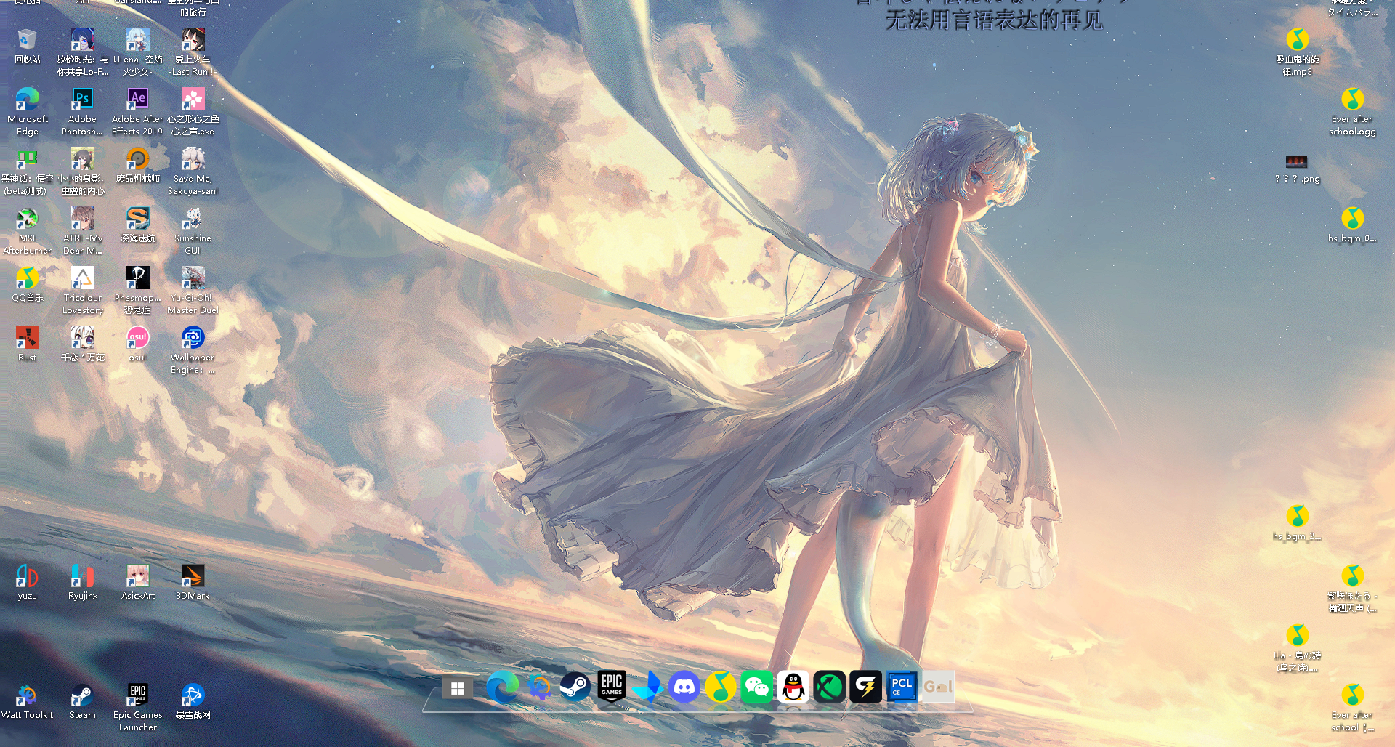Open the Wallpaper Engine desktop shortcut
Viewport: 1395px width, 747px height.
tap(193, 339)
